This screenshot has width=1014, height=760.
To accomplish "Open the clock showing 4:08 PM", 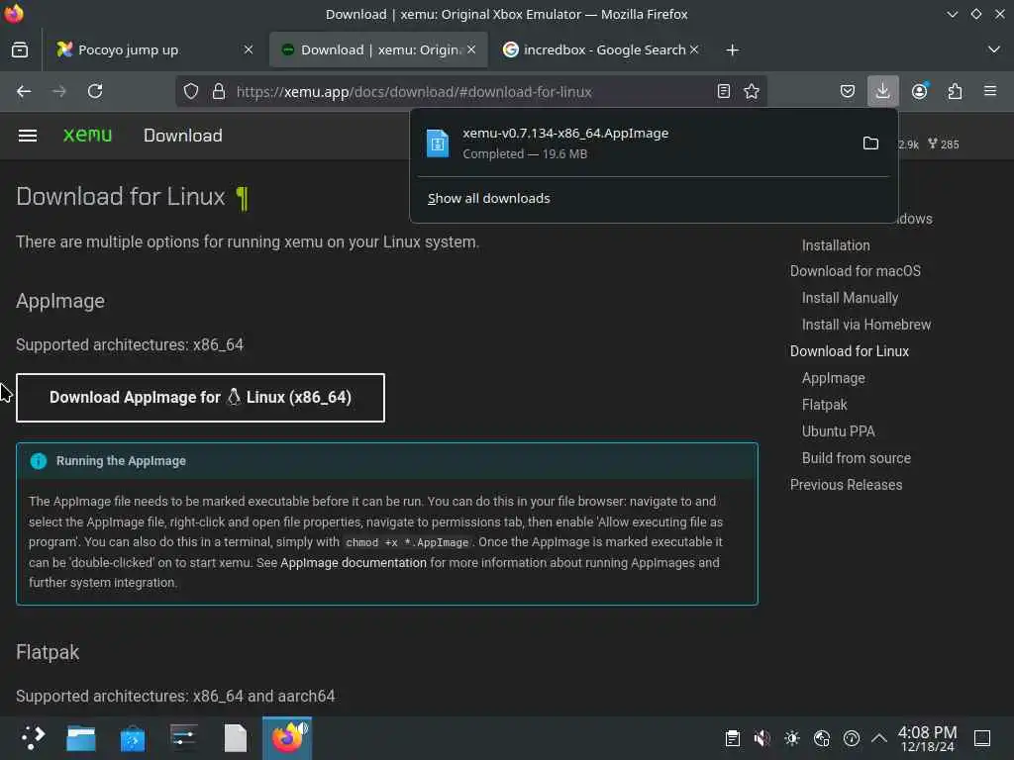I will coord(927,738).
